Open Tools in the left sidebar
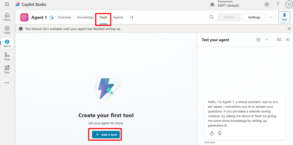The height and width of the screenshot is (145, 293). (7, 69)
